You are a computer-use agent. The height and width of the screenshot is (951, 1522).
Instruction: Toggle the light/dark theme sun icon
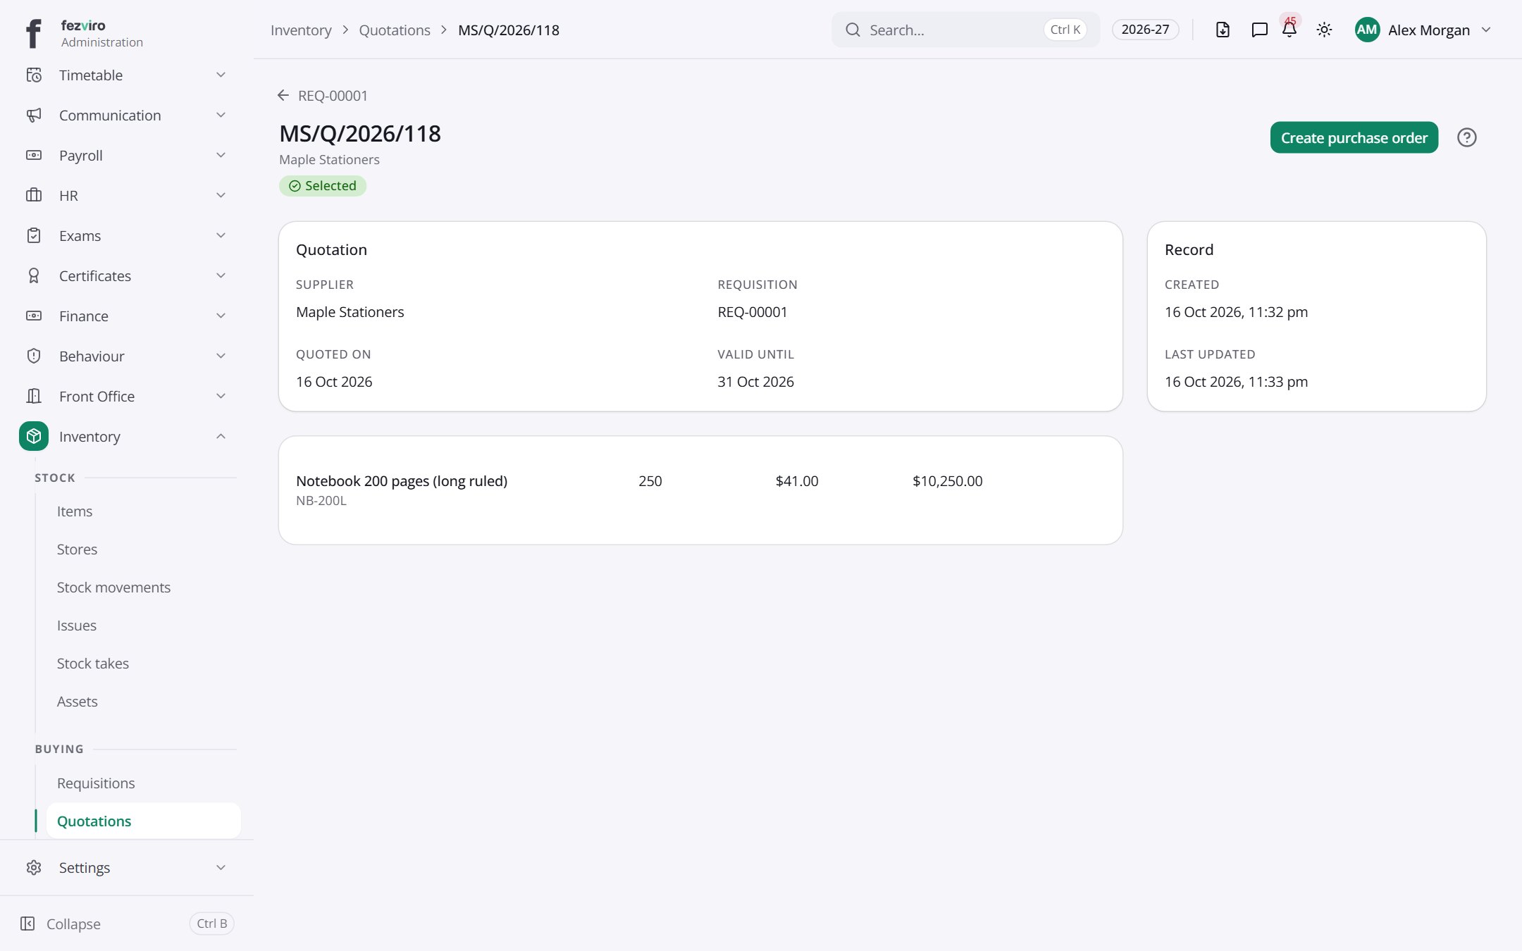(x=1324, y=30)
